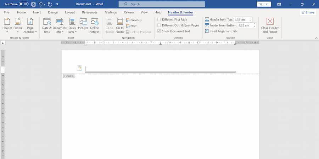Click the Redo icon
Image resolution: width=319 pixels, height=159 pixels.
(50, 4)
